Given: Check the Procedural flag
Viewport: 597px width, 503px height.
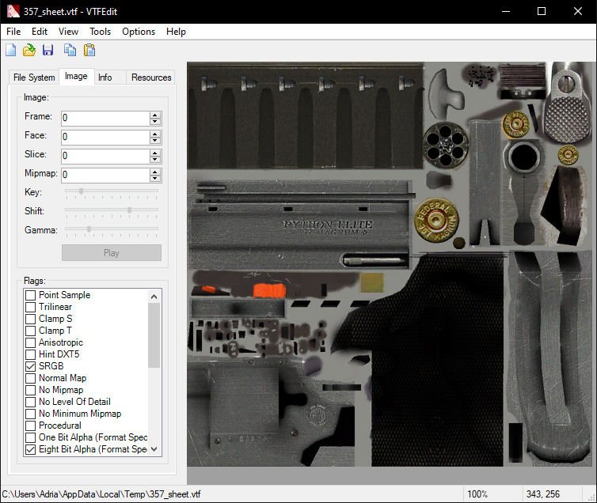Looking at the screenshot, I should click(30, 425).
